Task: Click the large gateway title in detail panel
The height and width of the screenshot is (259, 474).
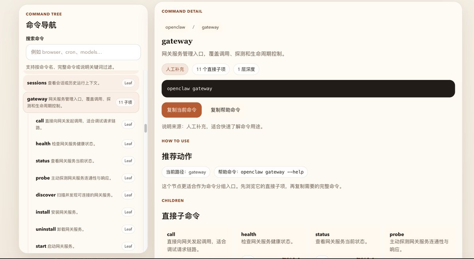Action: point(177,41)
